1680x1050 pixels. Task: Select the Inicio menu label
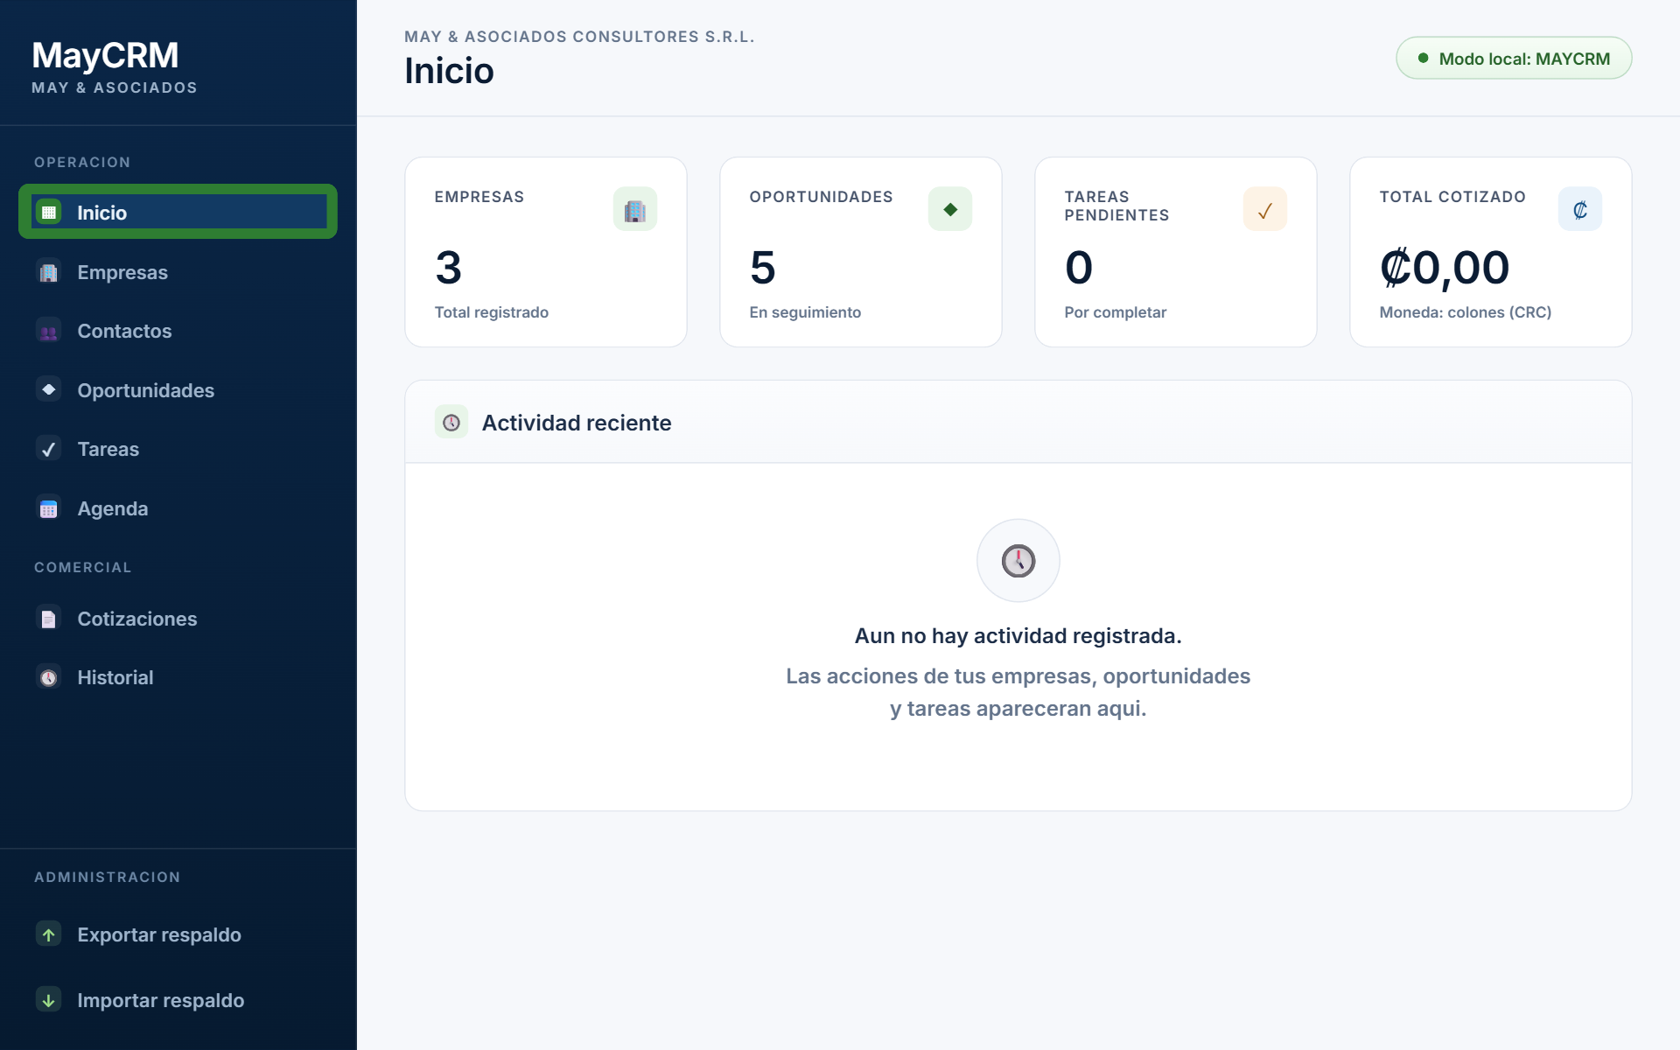101,213
